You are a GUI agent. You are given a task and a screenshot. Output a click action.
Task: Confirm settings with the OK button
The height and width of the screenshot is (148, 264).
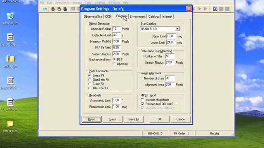[160, 119]
